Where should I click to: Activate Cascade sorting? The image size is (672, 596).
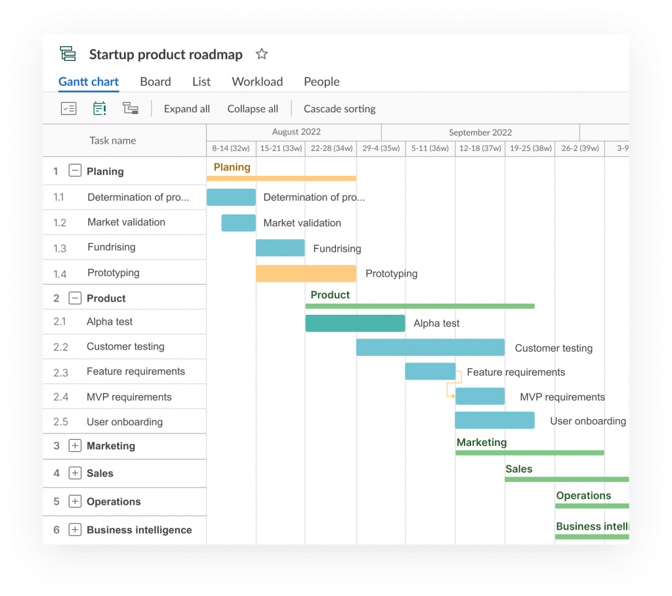(339, 109)
